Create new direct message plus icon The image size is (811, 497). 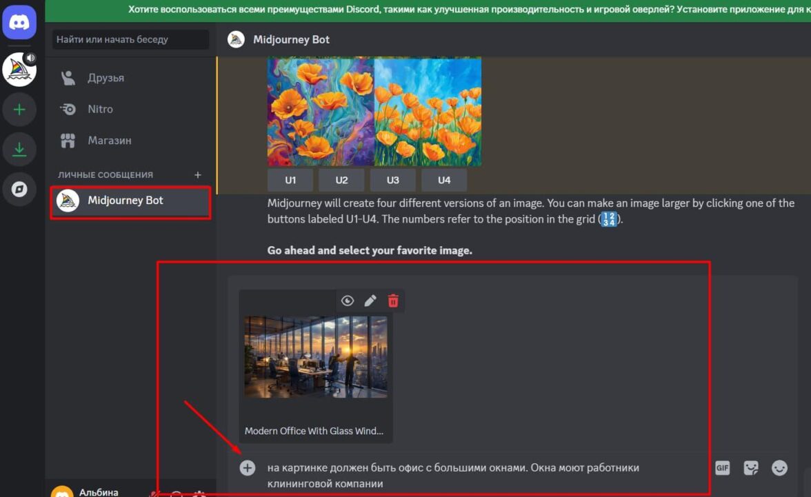197,175
